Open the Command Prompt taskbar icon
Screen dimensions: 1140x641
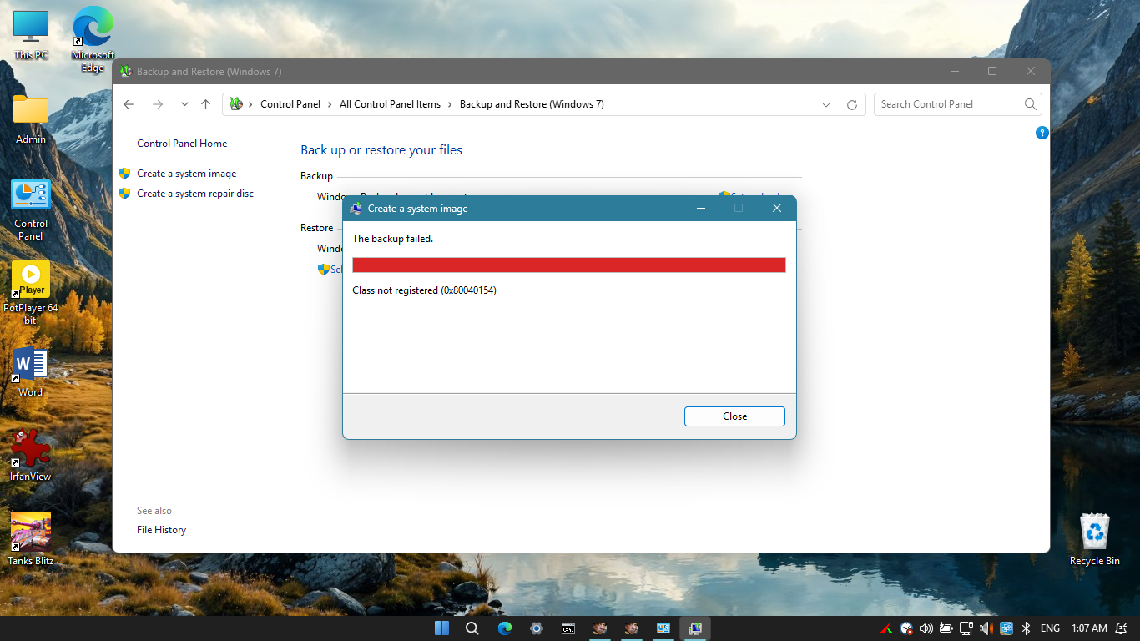pos(567,628)
